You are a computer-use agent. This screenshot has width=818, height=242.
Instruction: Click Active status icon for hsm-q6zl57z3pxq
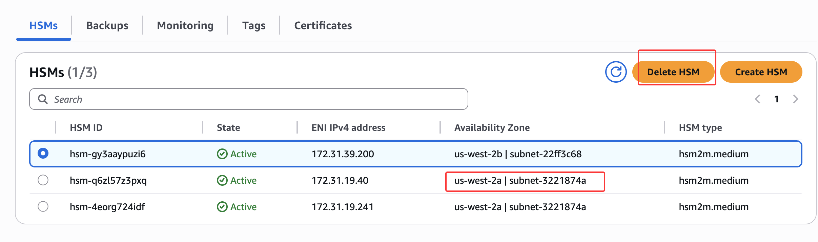(222, 180)
